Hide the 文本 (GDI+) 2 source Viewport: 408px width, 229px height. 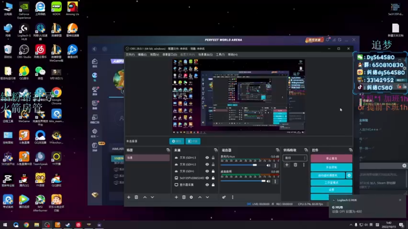coord(207,164)
